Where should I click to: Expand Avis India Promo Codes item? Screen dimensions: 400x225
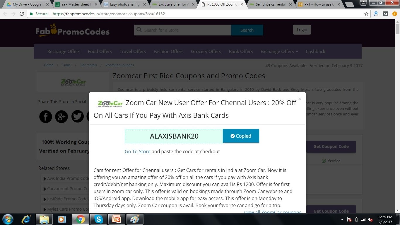click(66, 178)
